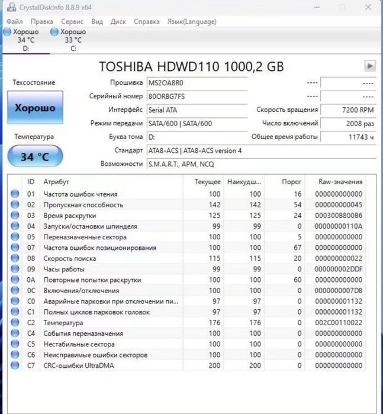Switch to disk C: tab
The image size is (383, 414).
pyautogui.click(x=73, y=40)
